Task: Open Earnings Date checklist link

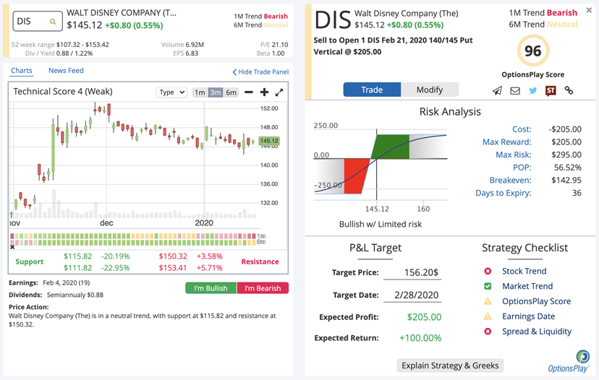Action: [528, 316]
